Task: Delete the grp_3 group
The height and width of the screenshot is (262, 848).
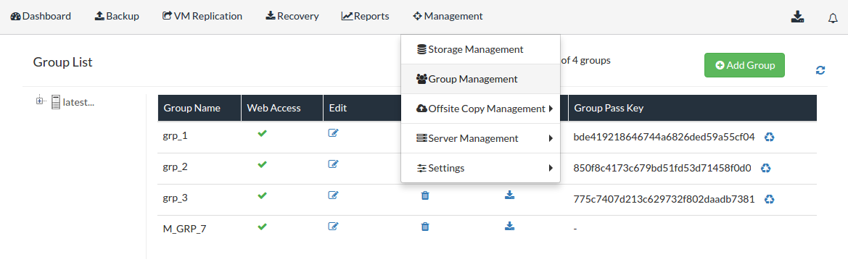Action: (425, 195)
